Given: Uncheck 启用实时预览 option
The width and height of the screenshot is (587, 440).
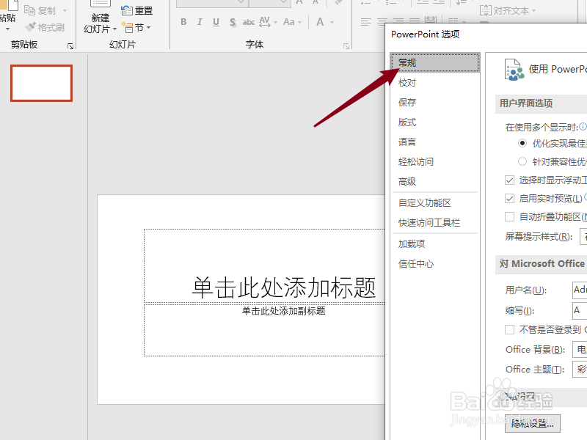Looking at the screenshot, I should (x=510, y=198).
